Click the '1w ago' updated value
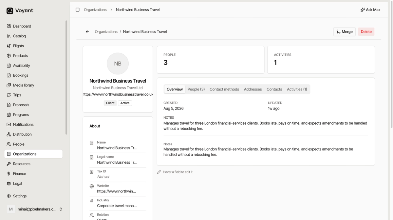Image resolution: width=393 pixels, height=220 pixels. [x=274, y=109]
